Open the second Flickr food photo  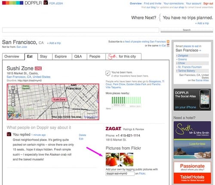(126, 160)
